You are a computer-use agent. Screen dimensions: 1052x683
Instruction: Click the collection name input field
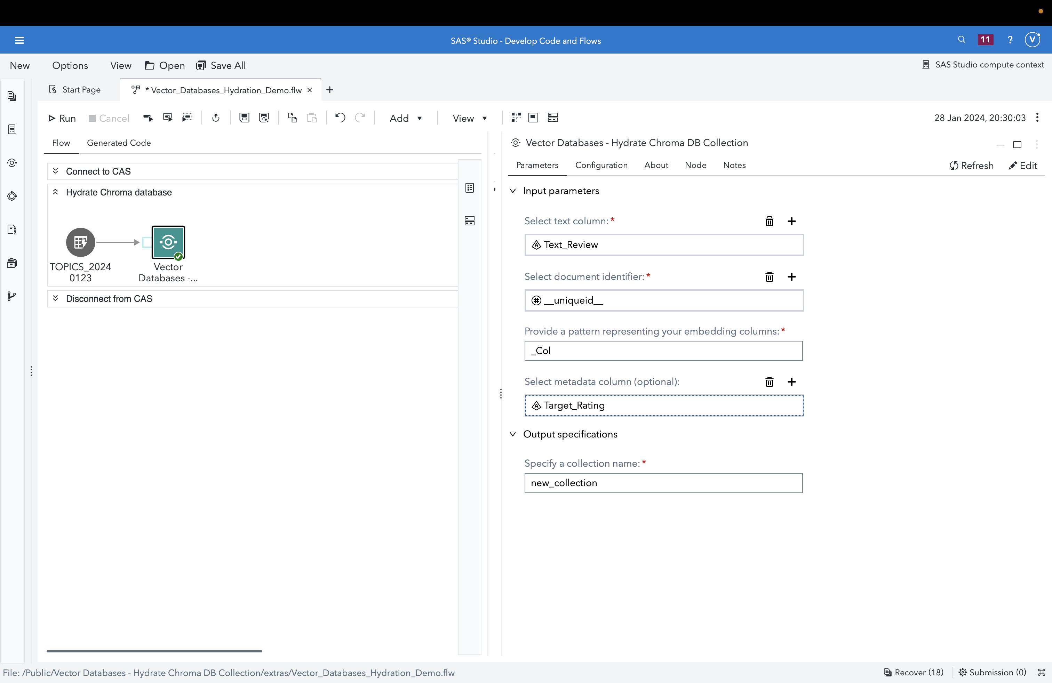click(x=663, y=483)
